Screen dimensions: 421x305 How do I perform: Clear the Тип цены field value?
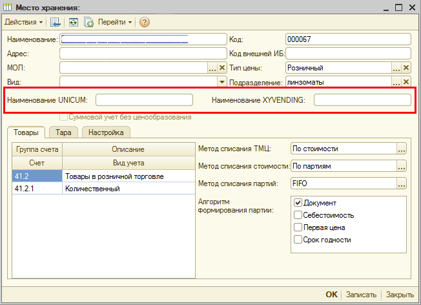(406, 67)
